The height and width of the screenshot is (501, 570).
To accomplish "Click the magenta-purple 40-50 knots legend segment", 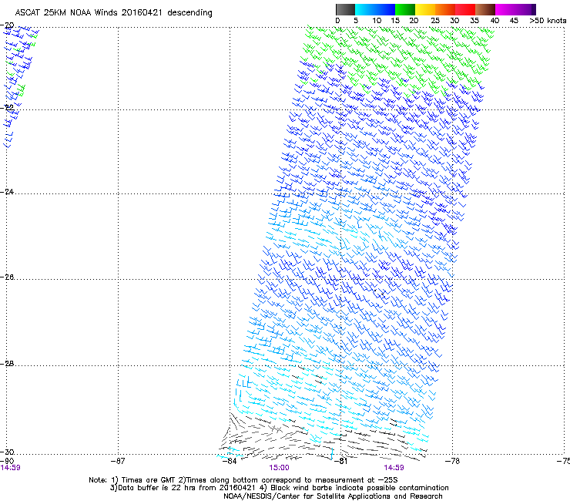I will click(x=515, y=9).
